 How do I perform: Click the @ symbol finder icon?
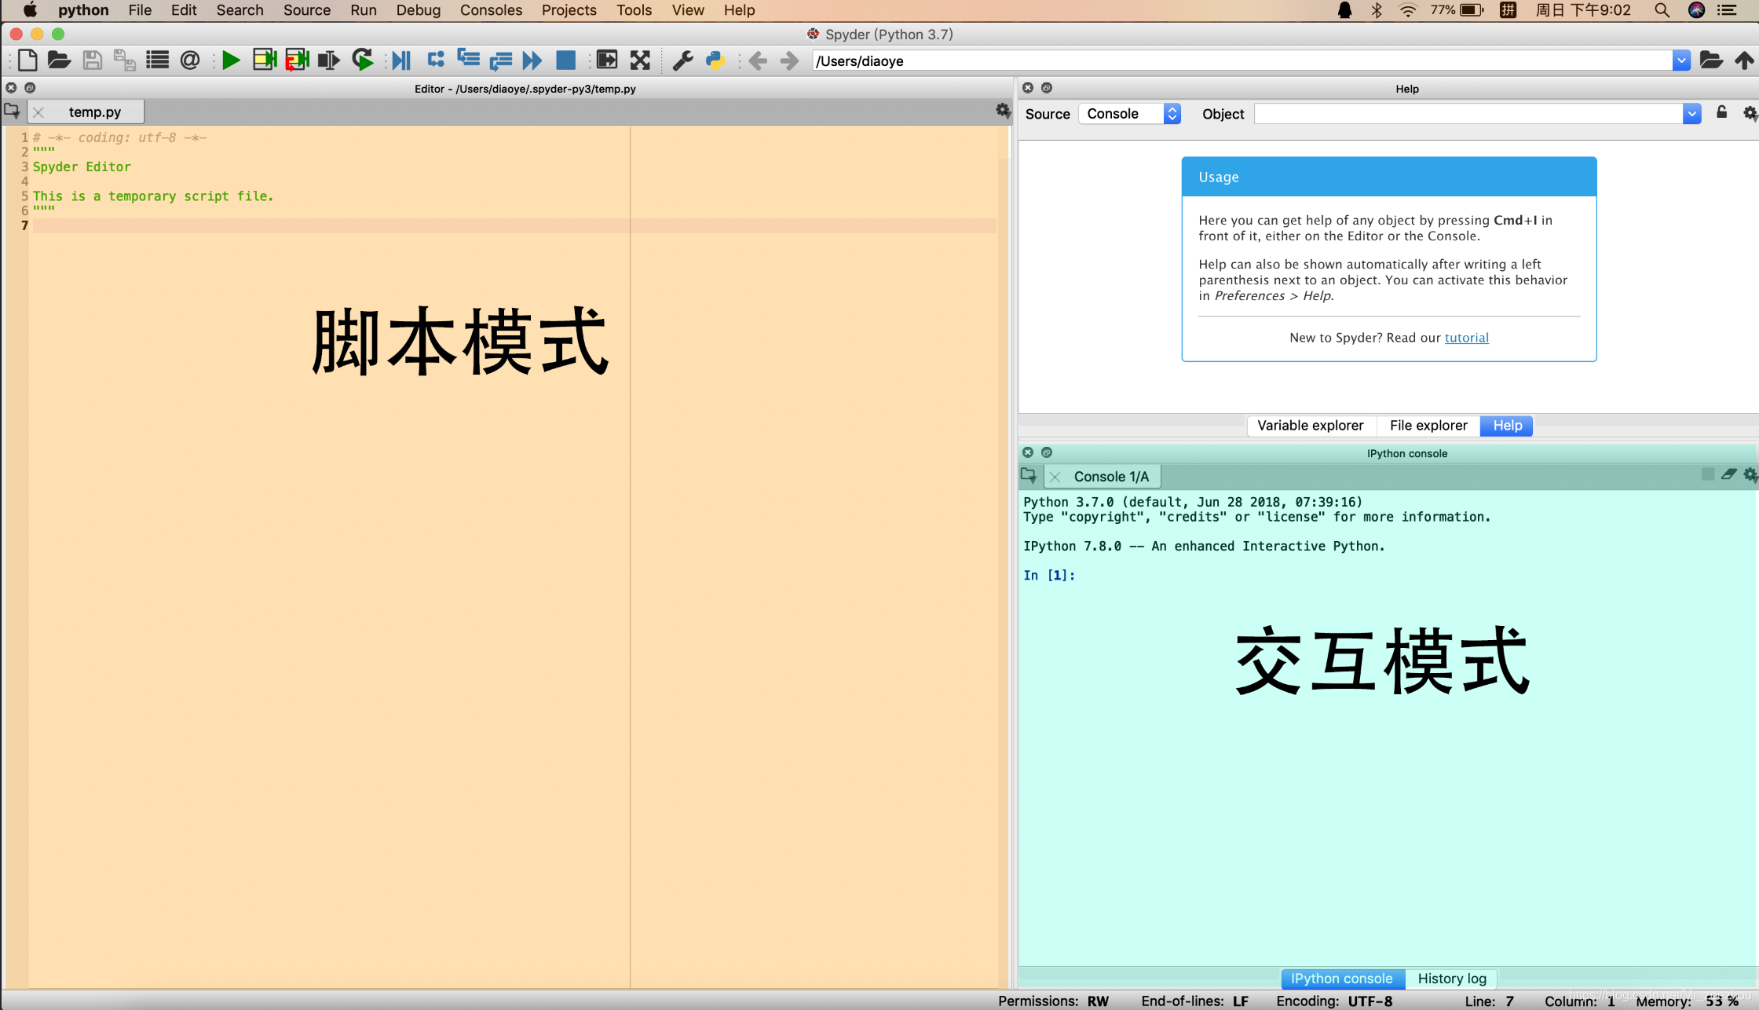(190, 60)
